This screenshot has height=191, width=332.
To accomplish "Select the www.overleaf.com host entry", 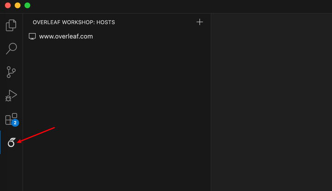I will (x=66, y=36).
